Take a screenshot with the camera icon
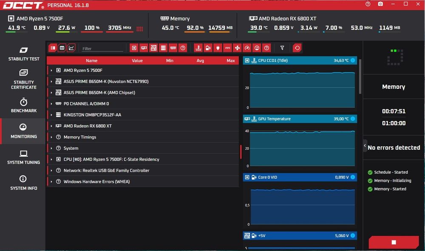 [380, 4]
